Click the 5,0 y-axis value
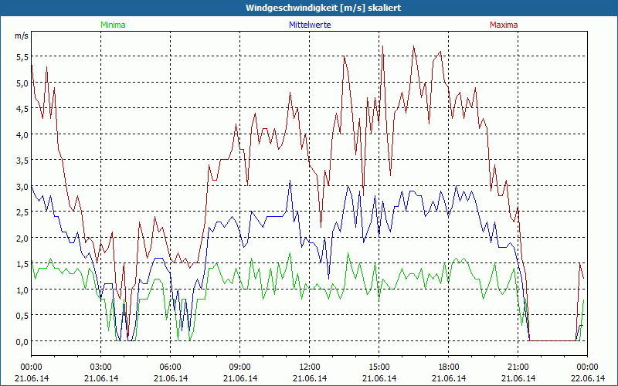This screenshot has height=386, width=618. click(x=22, y=83)
